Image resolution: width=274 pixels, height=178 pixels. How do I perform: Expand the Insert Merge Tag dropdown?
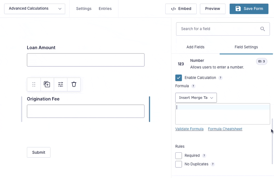pyautogui.click(x=196, y=98)
